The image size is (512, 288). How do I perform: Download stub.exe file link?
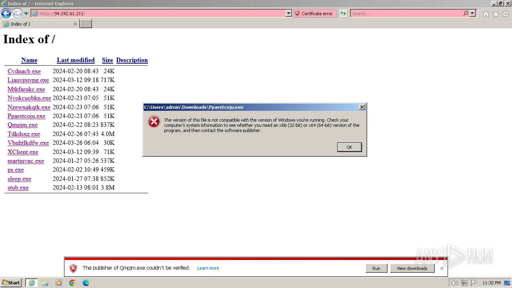(18, 188)
